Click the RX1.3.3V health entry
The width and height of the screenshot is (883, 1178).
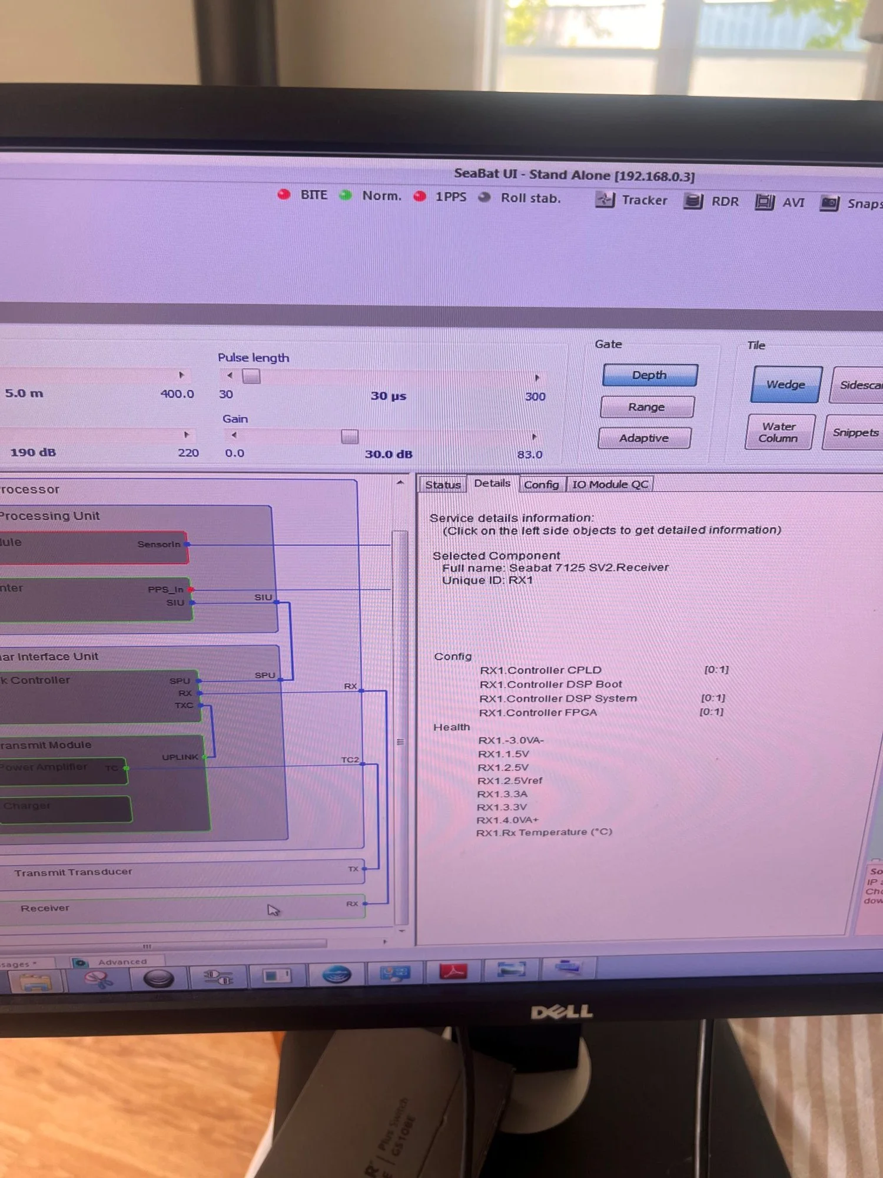click(502, 807)
